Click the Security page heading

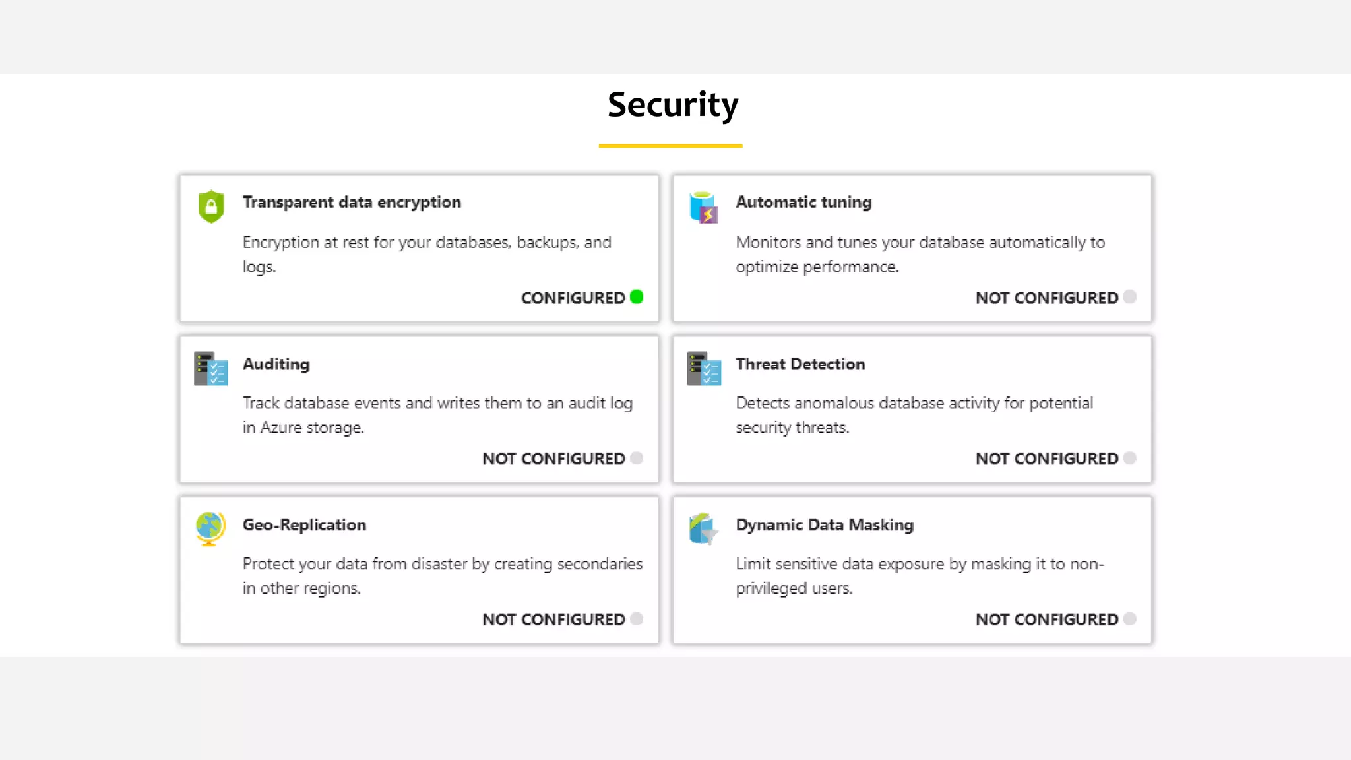point(672,105)
